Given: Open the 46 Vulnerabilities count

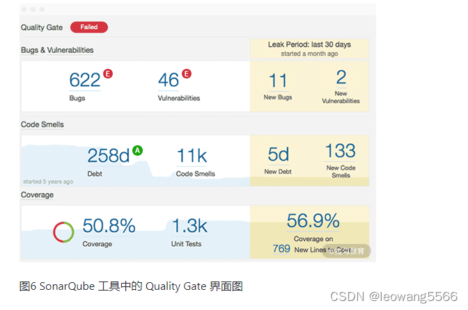Looking at the screenshot, I should pos(169,80).
